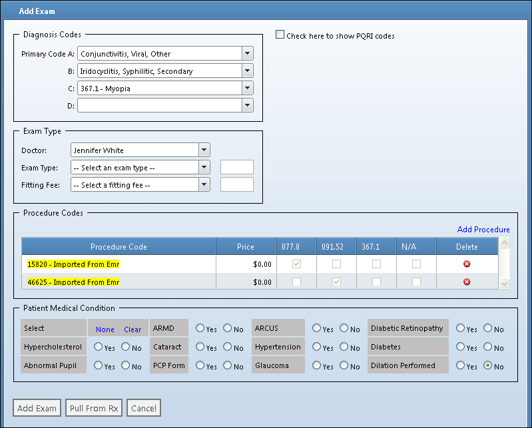Viewport: 532px width, 428px height.
Task: Select No for ARMD
Action: click(x=227, y=328)
